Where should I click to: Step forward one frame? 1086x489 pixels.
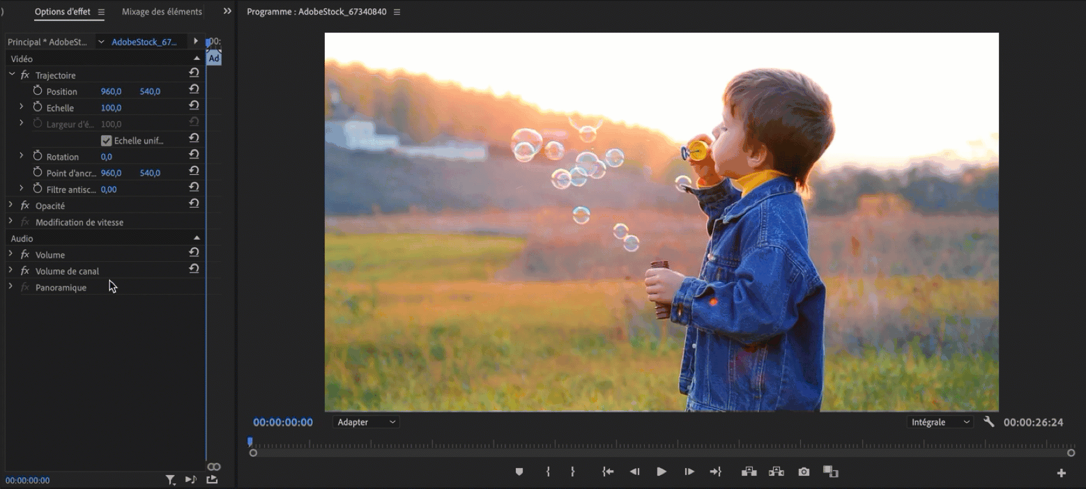point(689,472)
